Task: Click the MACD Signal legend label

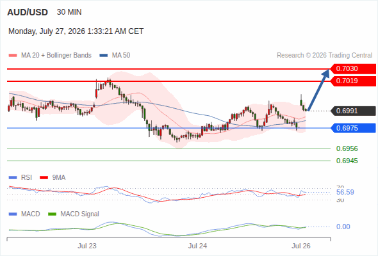Action: pos(80,214)
